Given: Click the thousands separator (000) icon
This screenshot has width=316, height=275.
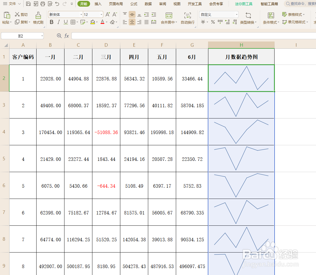Looking at the screenshot, I should click(x=220, y=22).
